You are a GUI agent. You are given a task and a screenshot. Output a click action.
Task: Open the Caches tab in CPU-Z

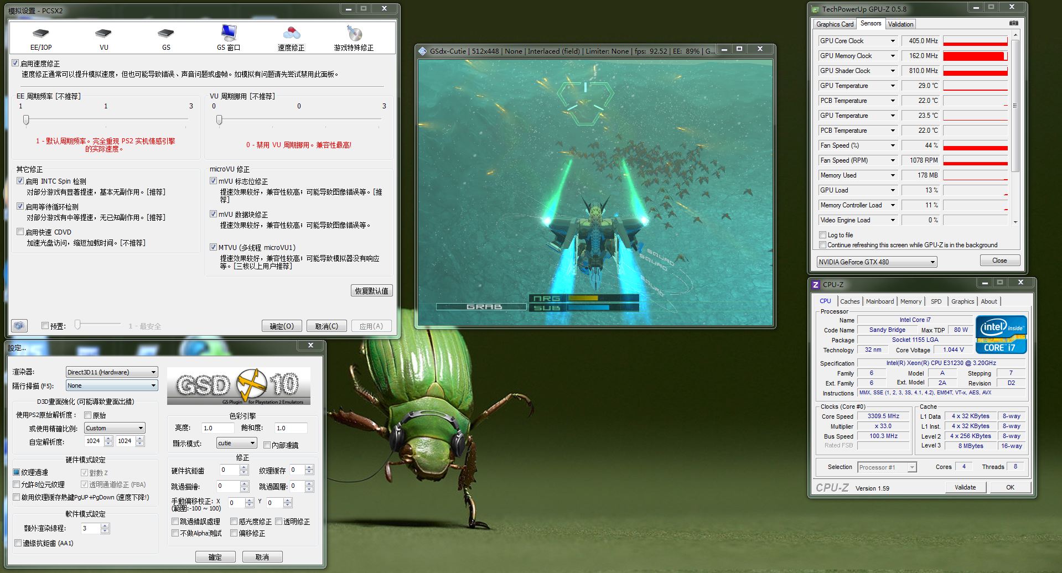coord(849,301)
